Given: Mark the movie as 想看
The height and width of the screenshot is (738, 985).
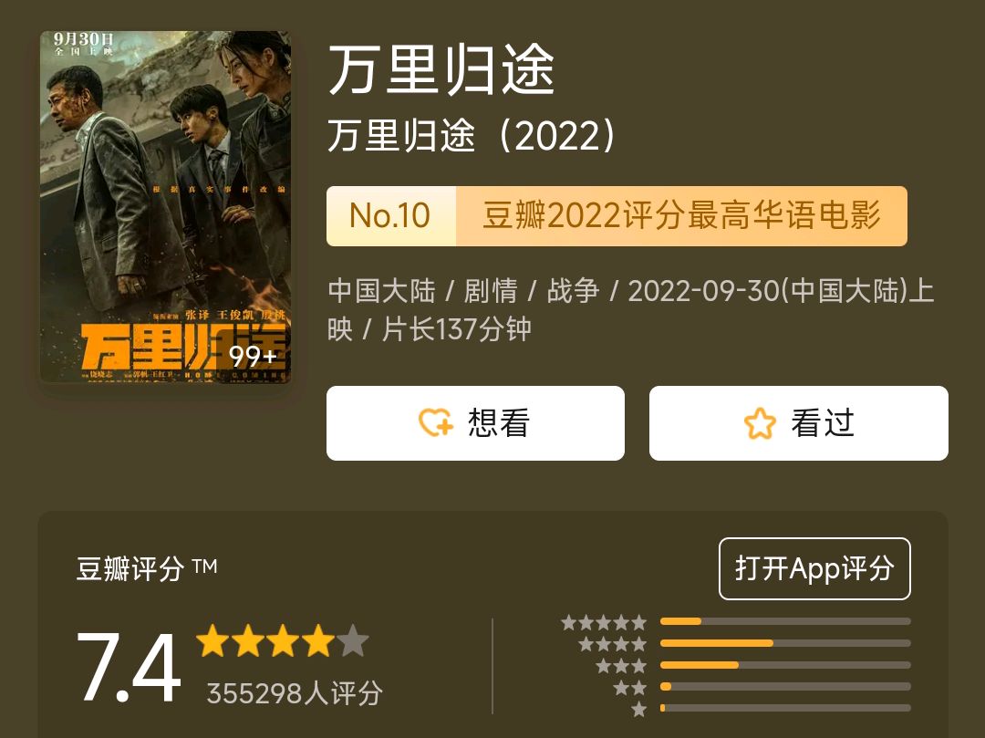Looking at the screenshot, I should coord(475,422).
